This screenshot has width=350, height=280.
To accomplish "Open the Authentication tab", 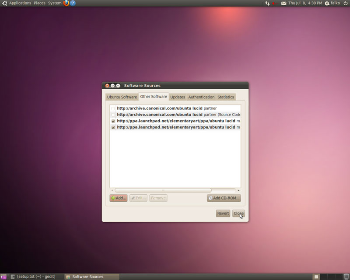I will 201,97.
